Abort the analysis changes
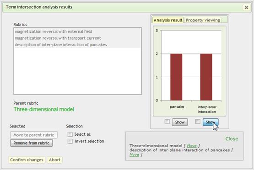 55,160
